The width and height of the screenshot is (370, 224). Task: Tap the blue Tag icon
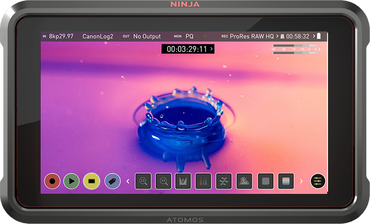[x=112, y=181]
